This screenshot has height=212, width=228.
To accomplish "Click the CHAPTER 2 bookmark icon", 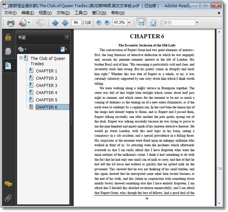I will coord(31,78).
